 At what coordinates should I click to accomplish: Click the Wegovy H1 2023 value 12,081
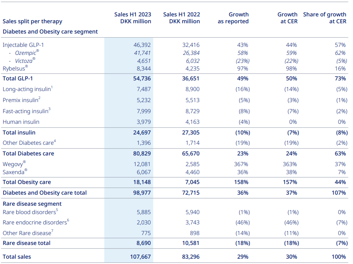[x=141, y=164]
